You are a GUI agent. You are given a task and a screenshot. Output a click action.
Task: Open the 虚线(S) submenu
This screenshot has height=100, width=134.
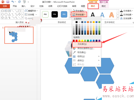87,61
